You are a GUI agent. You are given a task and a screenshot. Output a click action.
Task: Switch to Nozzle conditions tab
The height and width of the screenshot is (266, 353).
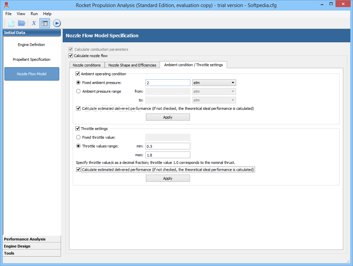pyautogui.click(x=87, y=65)
